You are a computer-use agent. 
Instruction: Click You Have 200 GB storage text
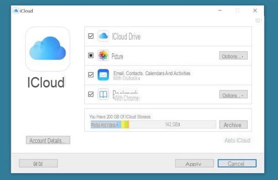(120, 117)
